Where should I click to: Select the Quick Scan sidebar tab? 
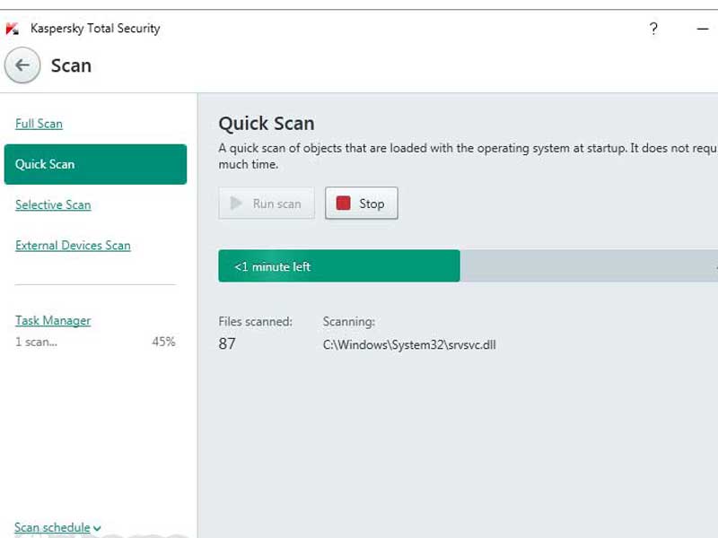[95, 164]
